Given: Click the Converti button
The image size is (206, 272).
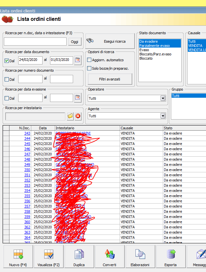Looking at the screenshot, I should click(x=109, y=256).
